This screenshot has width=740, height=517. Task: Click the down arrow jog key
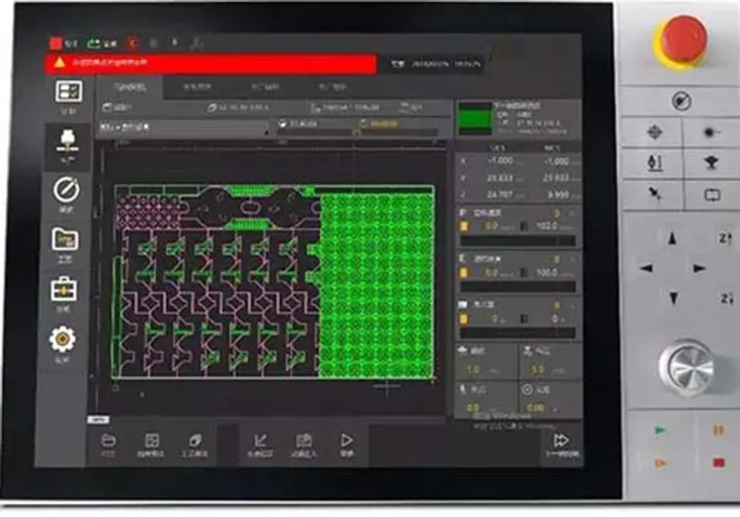click(673, 298)
